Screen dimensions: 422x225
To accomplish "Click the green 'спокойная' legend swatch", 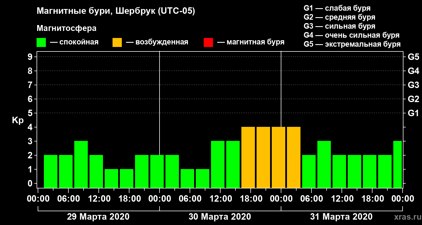I will pyautogui.click(x=41, y=42).
